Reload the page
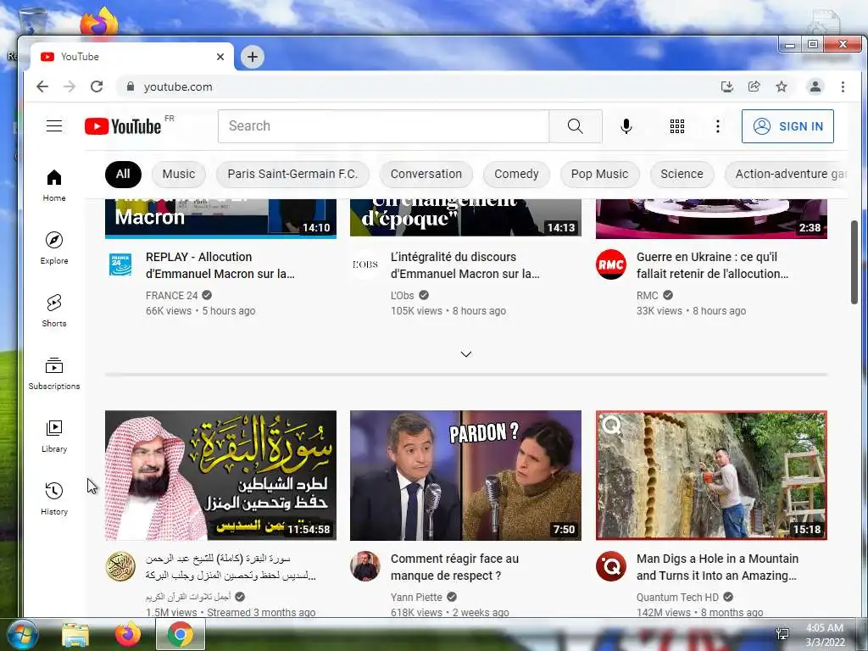 (x=97, y=86)
